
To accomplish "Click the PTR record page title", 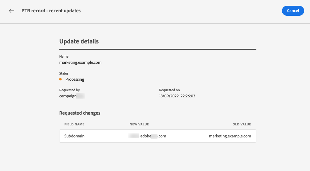I will [x=51, y=11].
